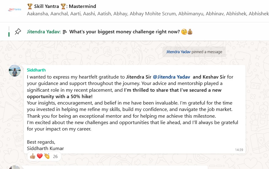Click the pin icon in the pinned bar
The width and height of the screenshot is (269, 169).
pos(18,31)
